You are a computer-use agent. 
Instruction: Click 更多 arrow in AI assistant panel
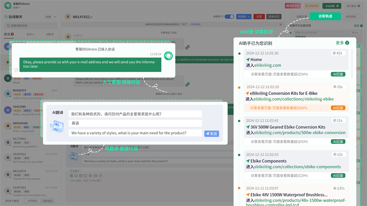coord(342,43)
